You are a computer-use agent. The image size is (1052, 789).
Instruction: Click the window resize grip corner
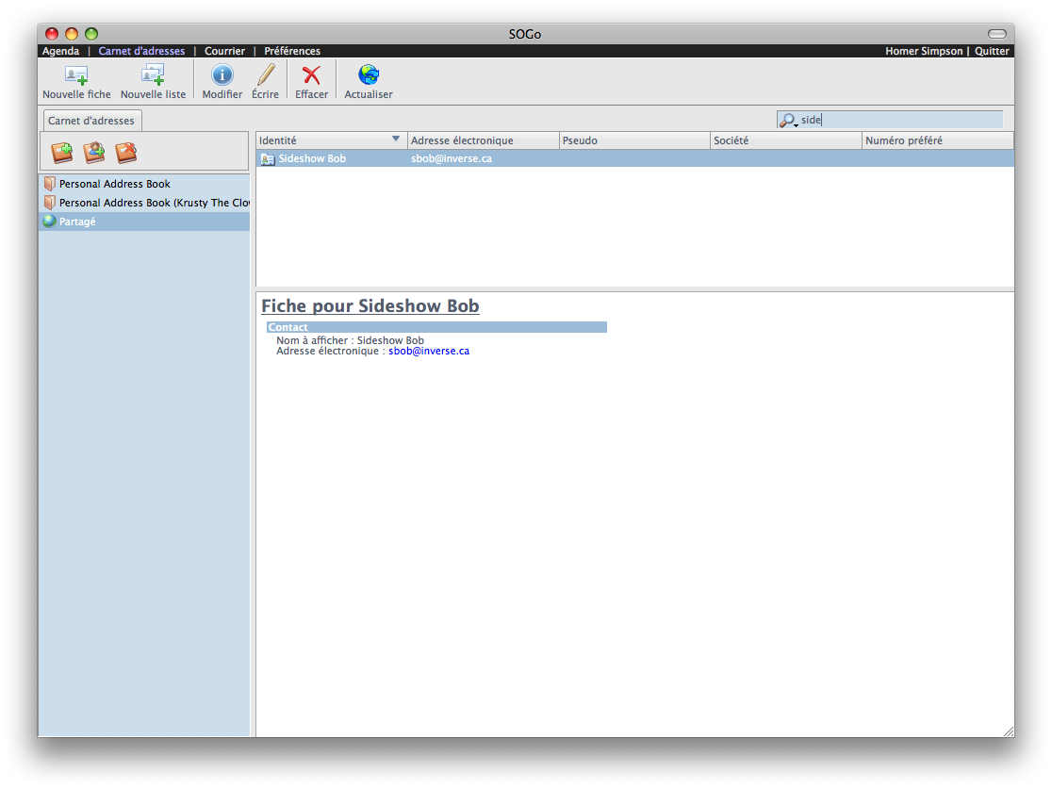pyautogui.click(x=1009, y=731)
